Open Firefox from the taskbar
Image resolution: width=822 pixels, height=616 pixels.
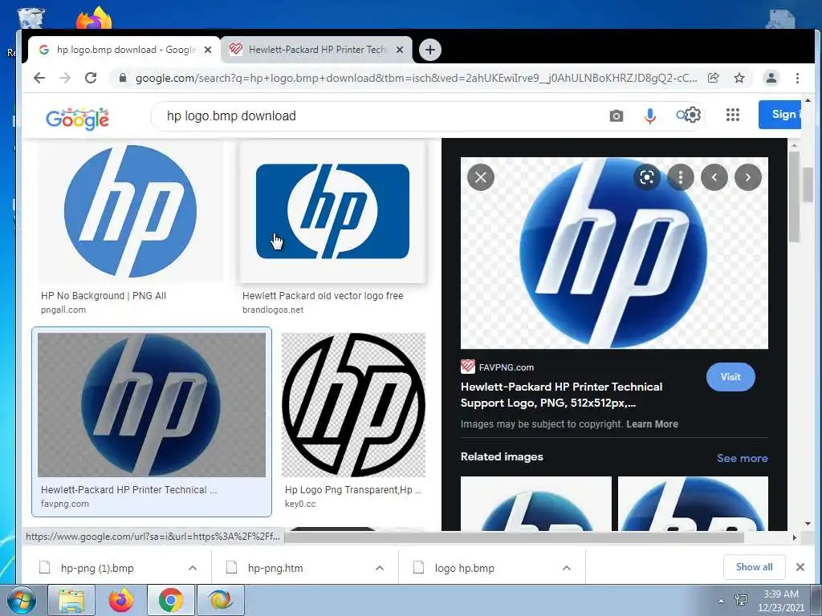121,600
